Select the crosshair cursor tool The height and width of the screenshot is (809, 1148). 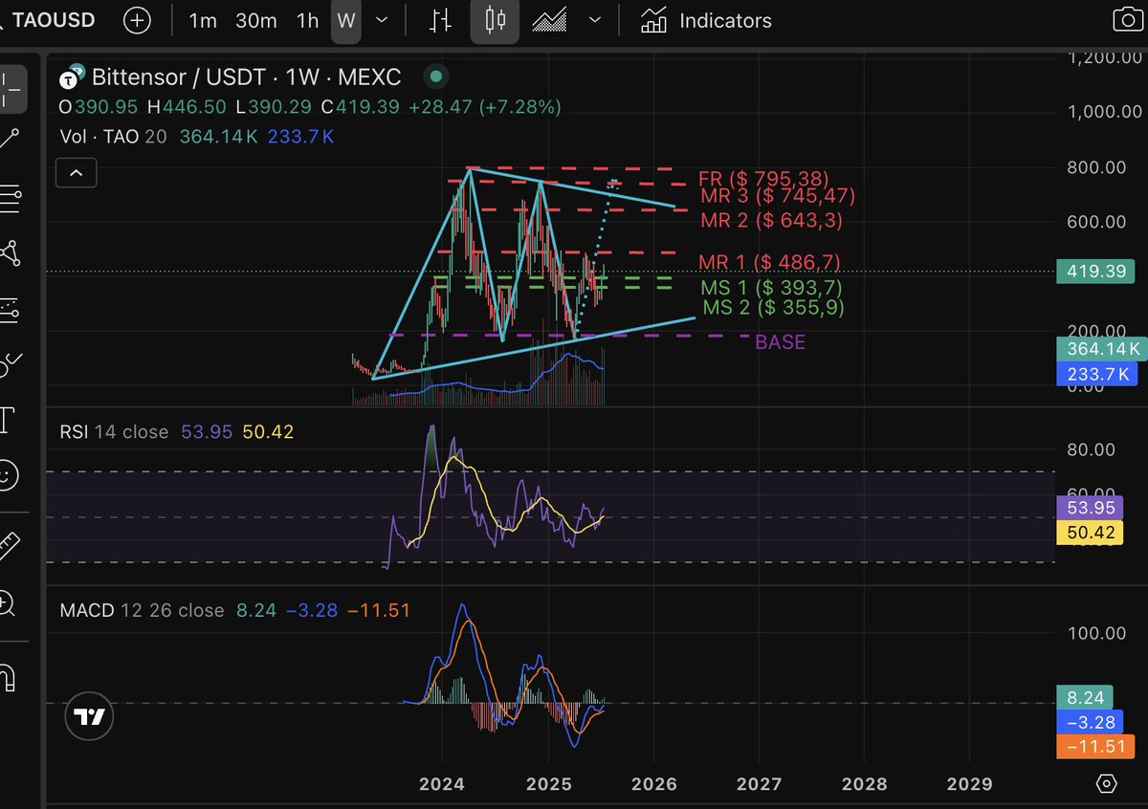pos(11,89)
